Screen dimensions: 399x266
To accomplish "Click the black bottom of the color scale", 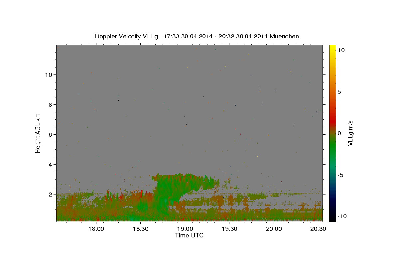I will click(332, 219).
